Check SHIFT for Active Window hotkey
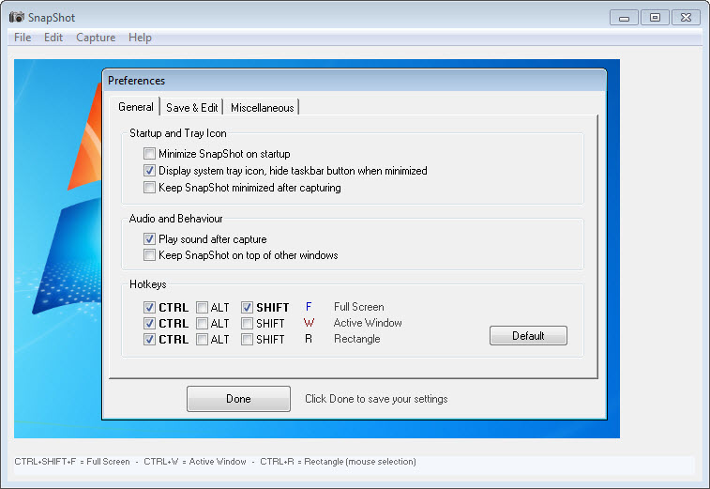This screenshot has height=489, width=710. point(247,324)
